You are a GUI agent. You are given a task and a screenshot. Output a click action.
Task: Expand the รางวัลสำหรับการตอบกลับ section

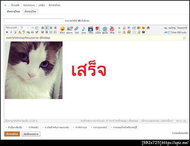(x=56, y=127)
